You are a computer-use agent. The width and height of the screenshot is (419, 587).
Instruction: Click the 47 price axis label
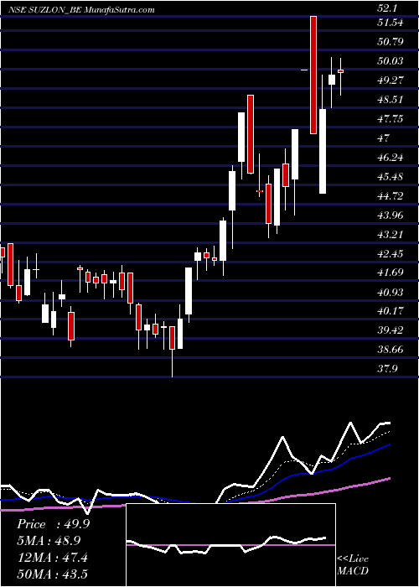384,138
